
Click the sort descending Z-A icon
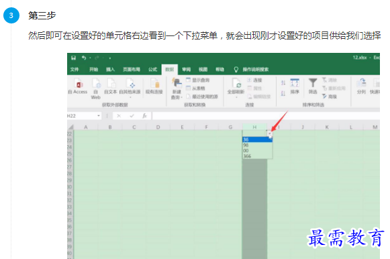tap(283, 93)
